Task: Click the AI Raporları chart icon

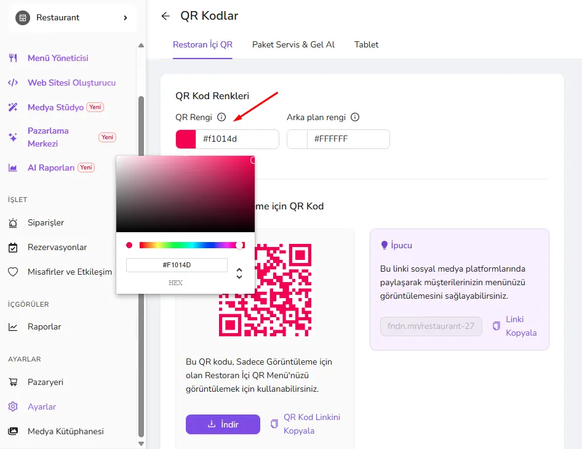Action: (x=13, y=168)
